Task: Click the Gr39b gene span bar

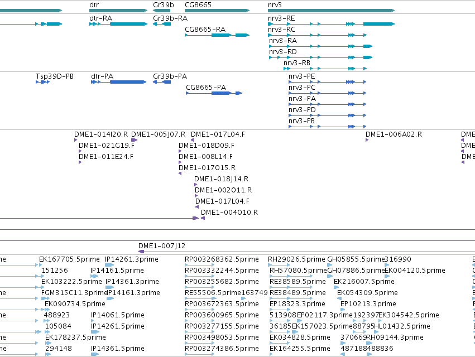Action: tap(161, 11)
